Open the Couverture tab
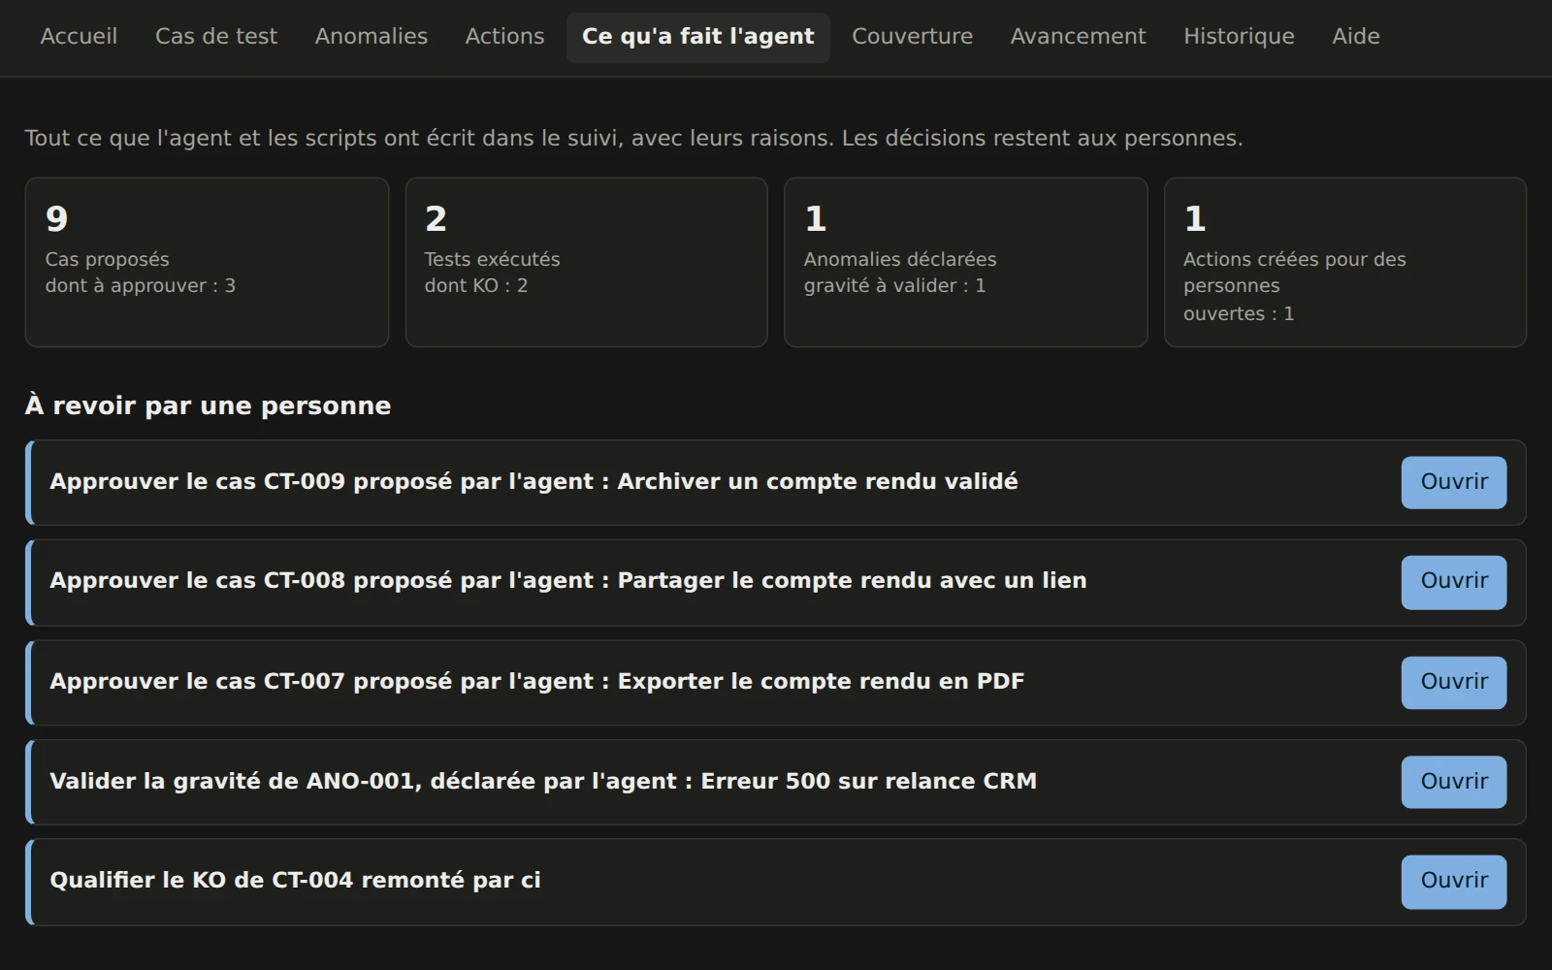1552x970 pixels. [912, 37]
